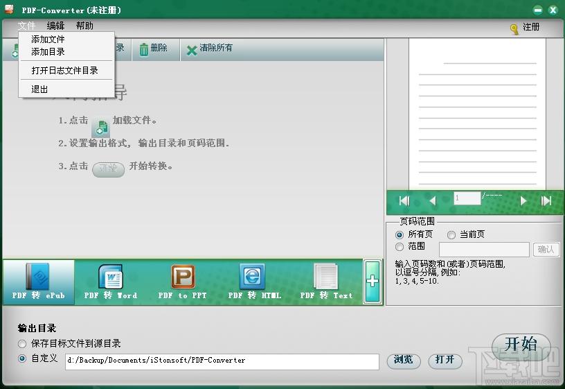Image resolution: width=565 pixels, height=389 pixels.
Task: Click the load-file icon in the guide
Action: [100, 128]
